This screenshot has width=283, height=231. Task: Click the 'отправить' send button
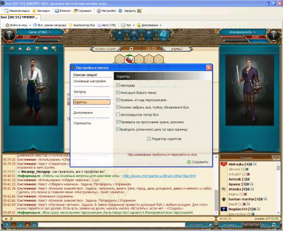(x=196, y=225)
